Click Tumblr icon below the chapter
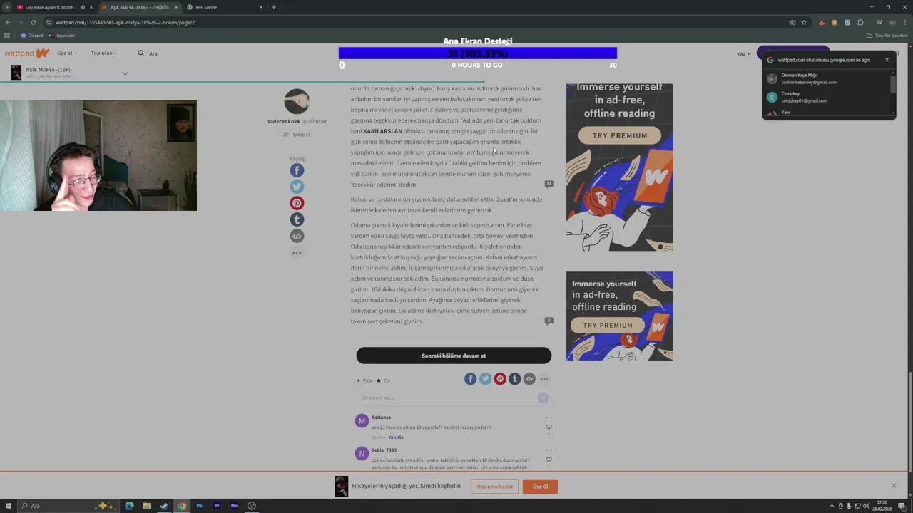Screen dimensions: 913x513 pos(514,379)
